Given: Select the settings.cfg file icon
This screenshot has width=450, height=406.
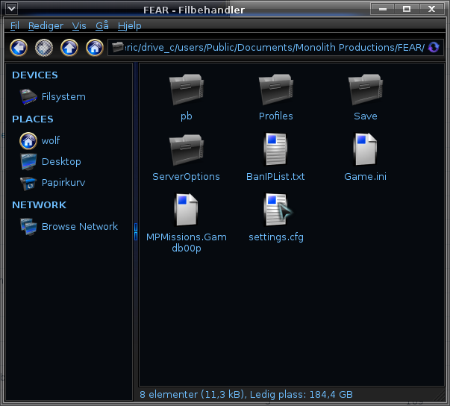Looking at the screenshot, I should [276, 210].
